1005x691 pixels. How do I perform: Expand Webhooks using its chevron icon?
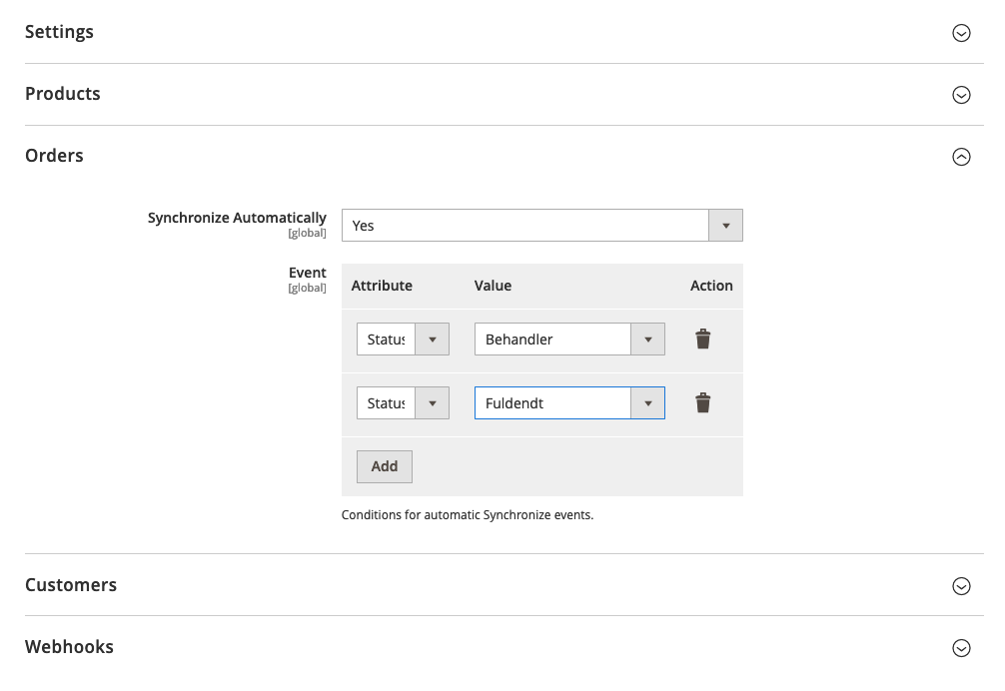pos(961,648)
